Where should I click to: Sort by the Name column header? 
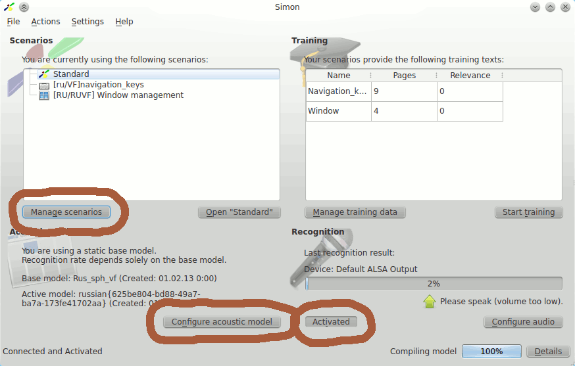[338, 76]
